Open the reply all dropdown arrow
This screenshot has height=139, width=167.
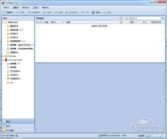pyautogui.click(x=41, y=13)
